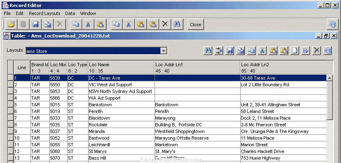Click the table's vertical scrollbar up arrow
This screenshot has height=163, width=341.
pyautogui.click(x=330, y=78)
